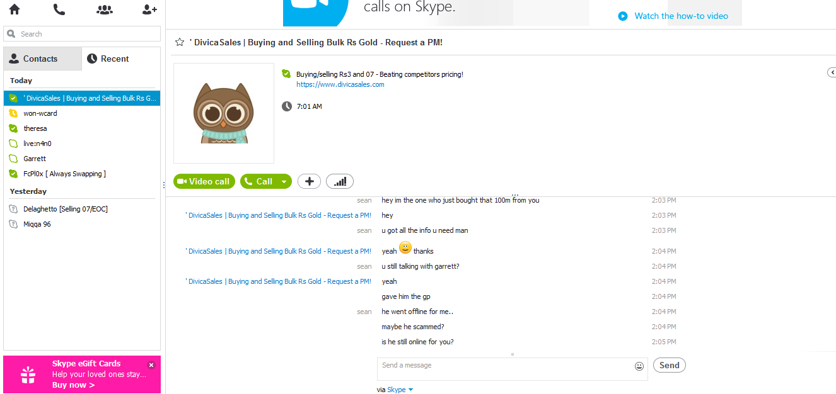This screenshot has width=836, height=394.
Task: Check the call quality signal bars icon
Action: pos(340,181)
